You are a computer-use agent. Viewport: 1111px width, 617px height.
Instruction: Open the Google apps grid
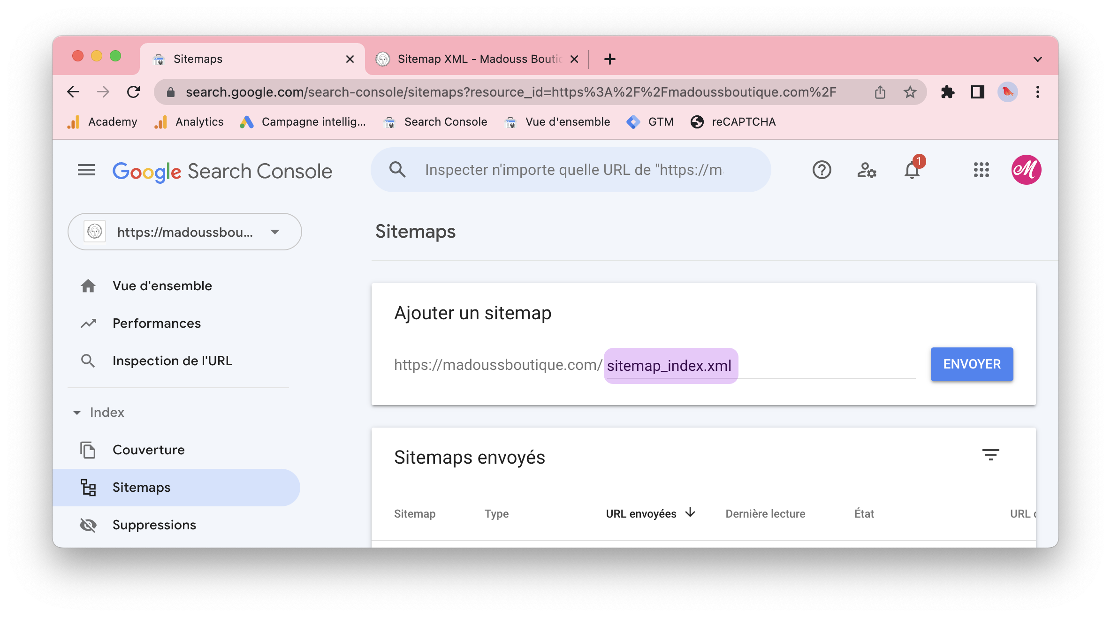pos(981,170)
